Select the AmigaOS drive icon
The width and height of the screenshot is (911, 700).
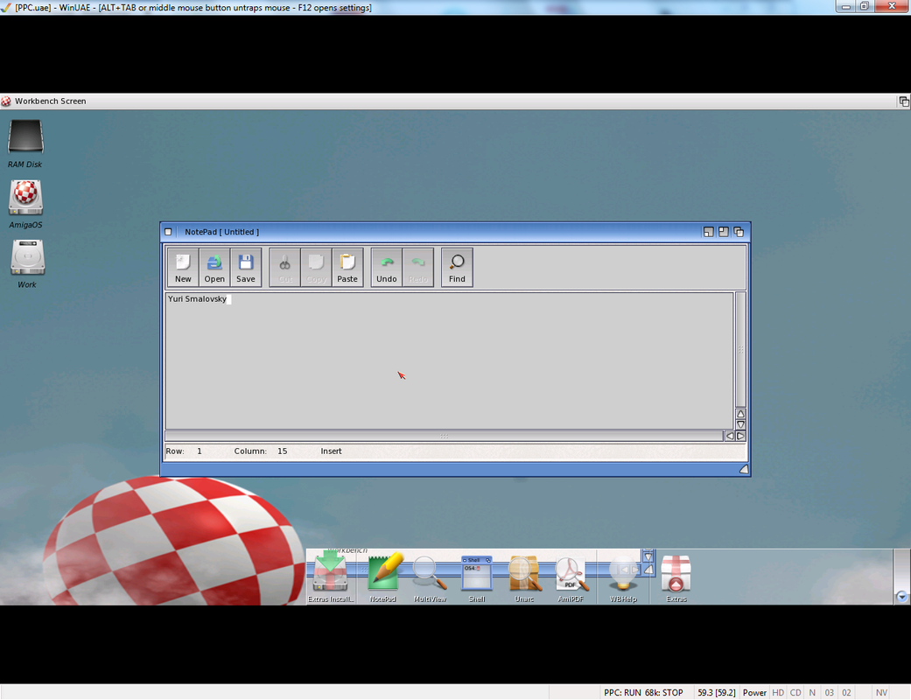25,203
